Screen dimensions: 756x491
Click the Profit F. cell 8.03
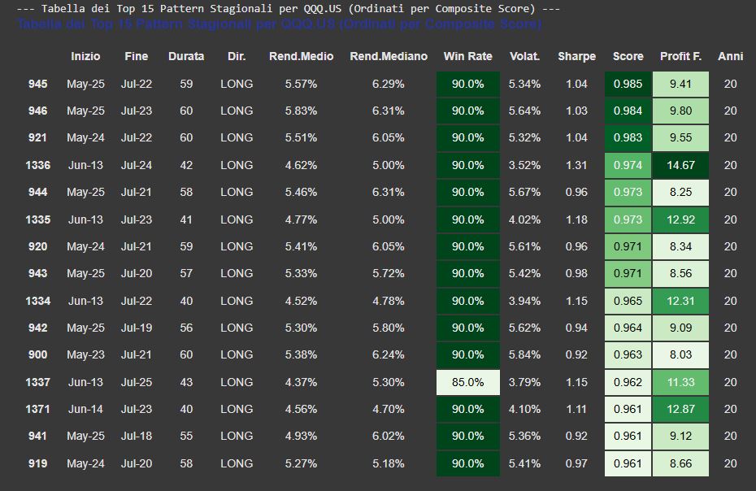tap(680, 355)
